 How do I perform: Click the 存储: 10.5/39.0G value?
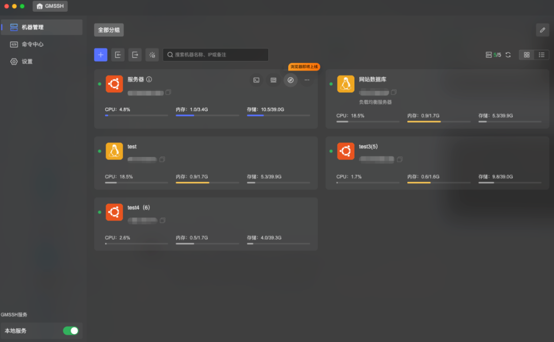[265, 110]
